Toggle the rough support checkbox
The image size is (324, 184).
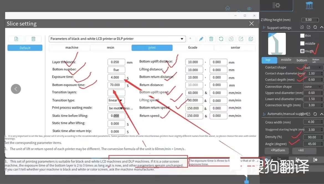pos(302,51)
